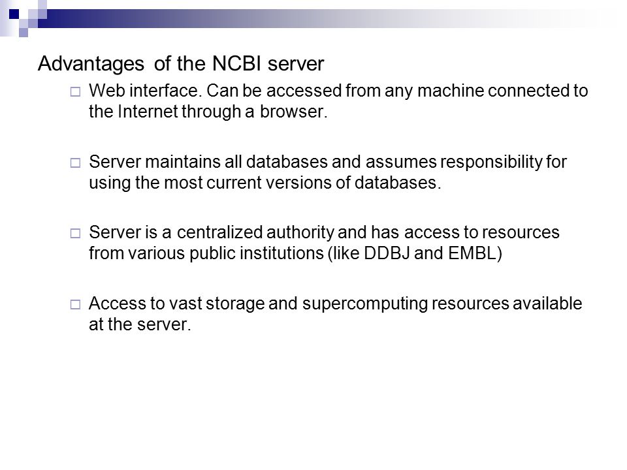
Task: Click the light purple square below header bar
Action: pyautogui.click(x=24, y=33)
